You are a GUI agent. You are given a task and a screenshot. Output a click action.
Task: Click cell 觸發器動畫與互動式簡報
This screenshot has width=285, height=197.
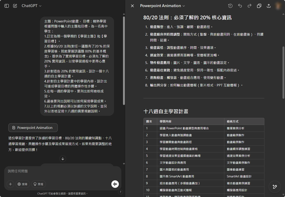click(x=190, y=190)
